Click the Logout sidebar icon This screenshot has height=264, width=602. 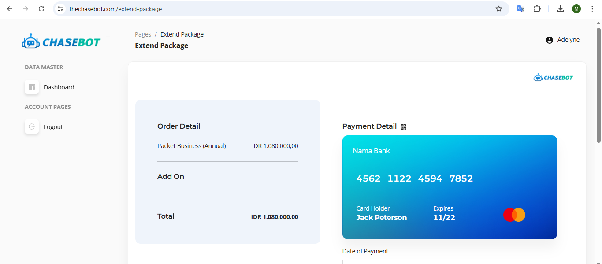pos(32,127)
